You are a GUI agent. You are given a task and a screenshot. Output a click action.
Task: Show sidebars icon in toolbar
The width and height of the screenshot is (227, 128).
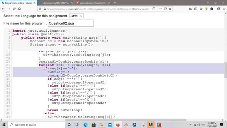[x=196, y=9]
